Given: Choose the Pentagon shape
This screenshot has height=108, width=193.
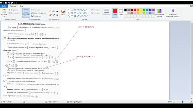Looking at the screenshot, I should tap(75, 13).
